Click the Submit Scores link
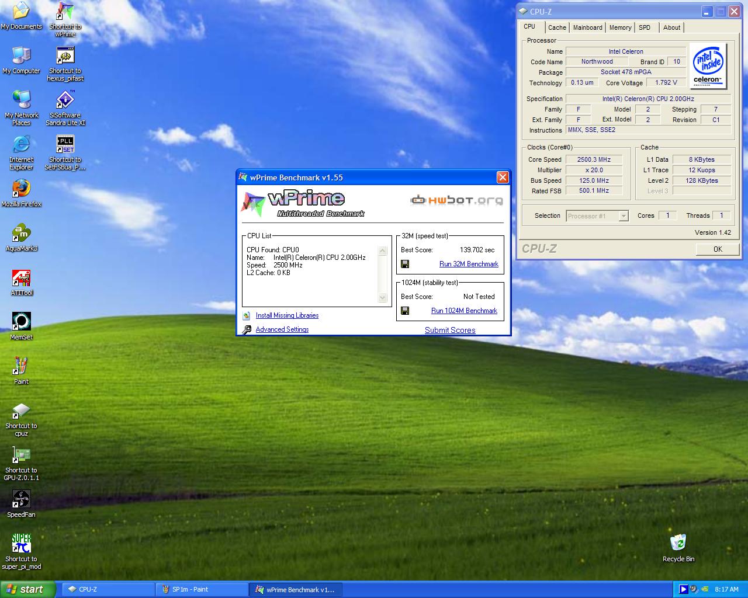This screenshot has height=598, width=748. (450, 330)
